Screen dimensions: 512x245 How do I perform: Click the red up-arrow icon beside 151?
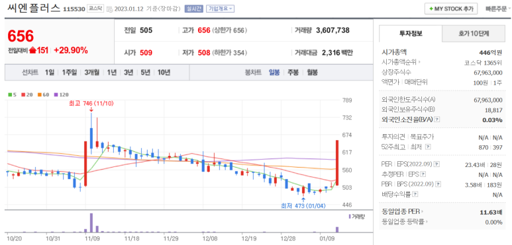tap(32, 50)
